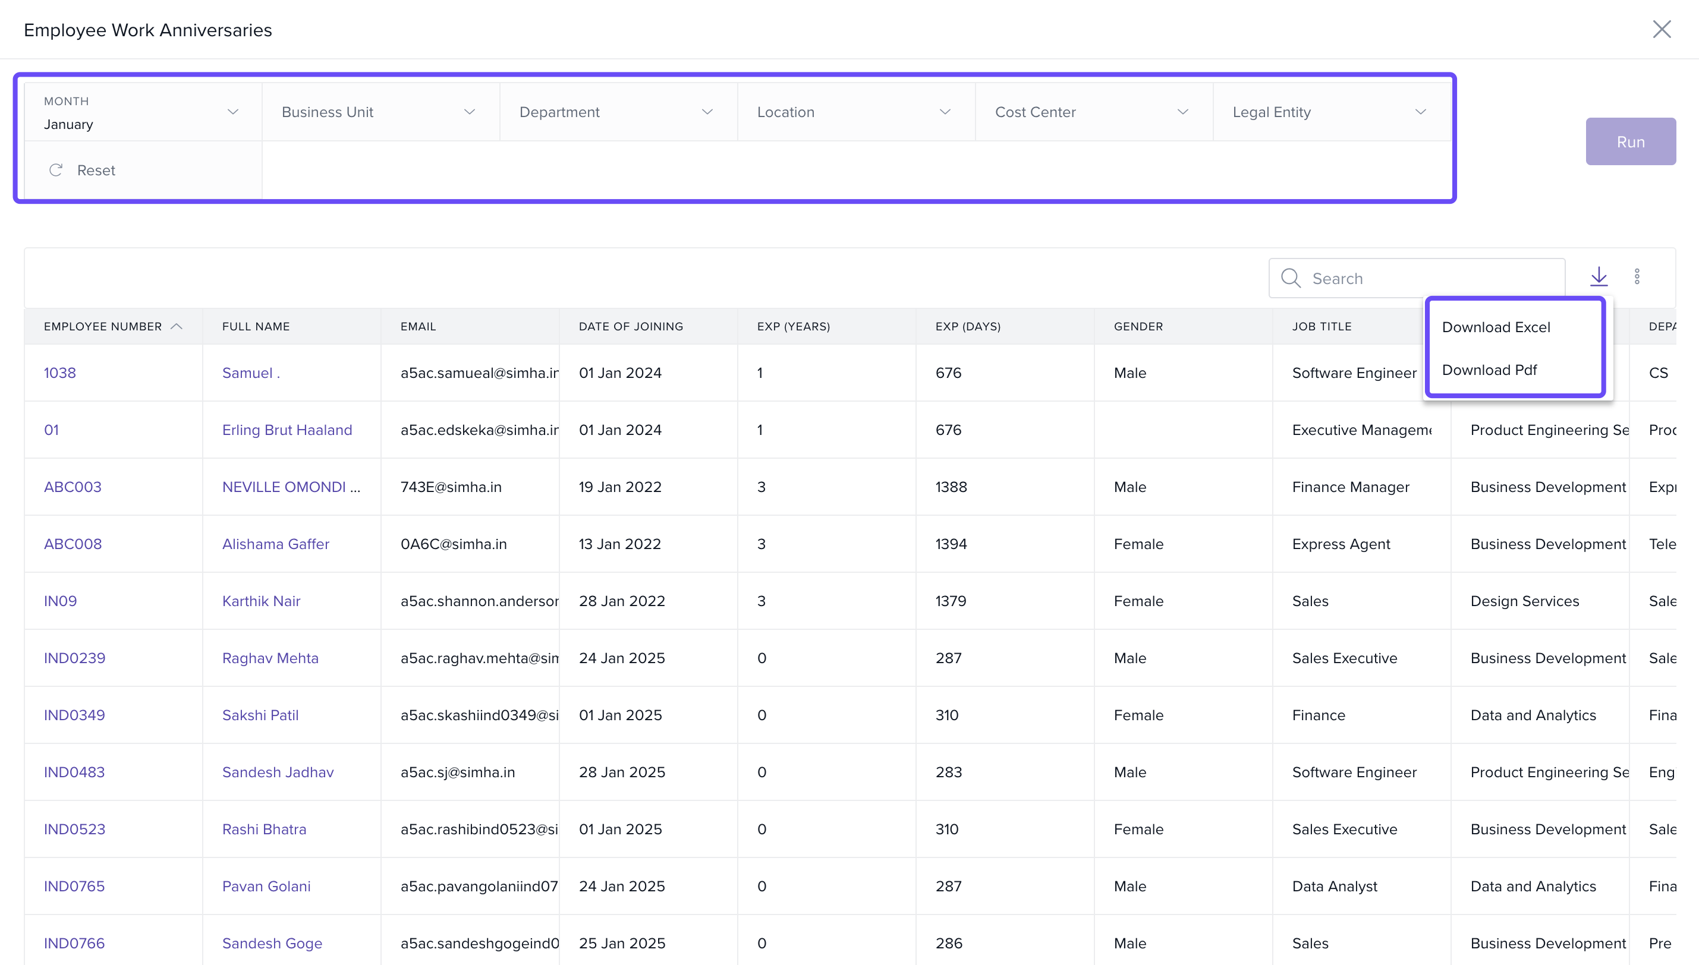Click into the Search input field
This screenshot has width=1699, height=965.
coord(1432,278)
